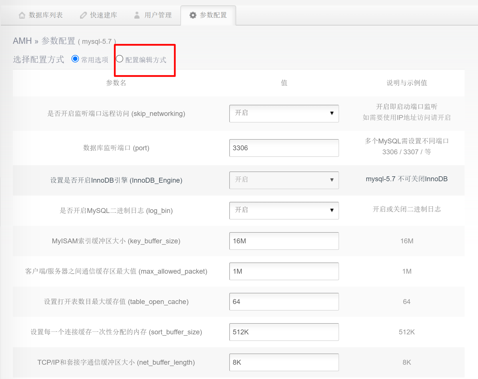This screenshot has width=478, height=379.
Task: Click the AMH breadcrumb link
Action: click(22, 41)
